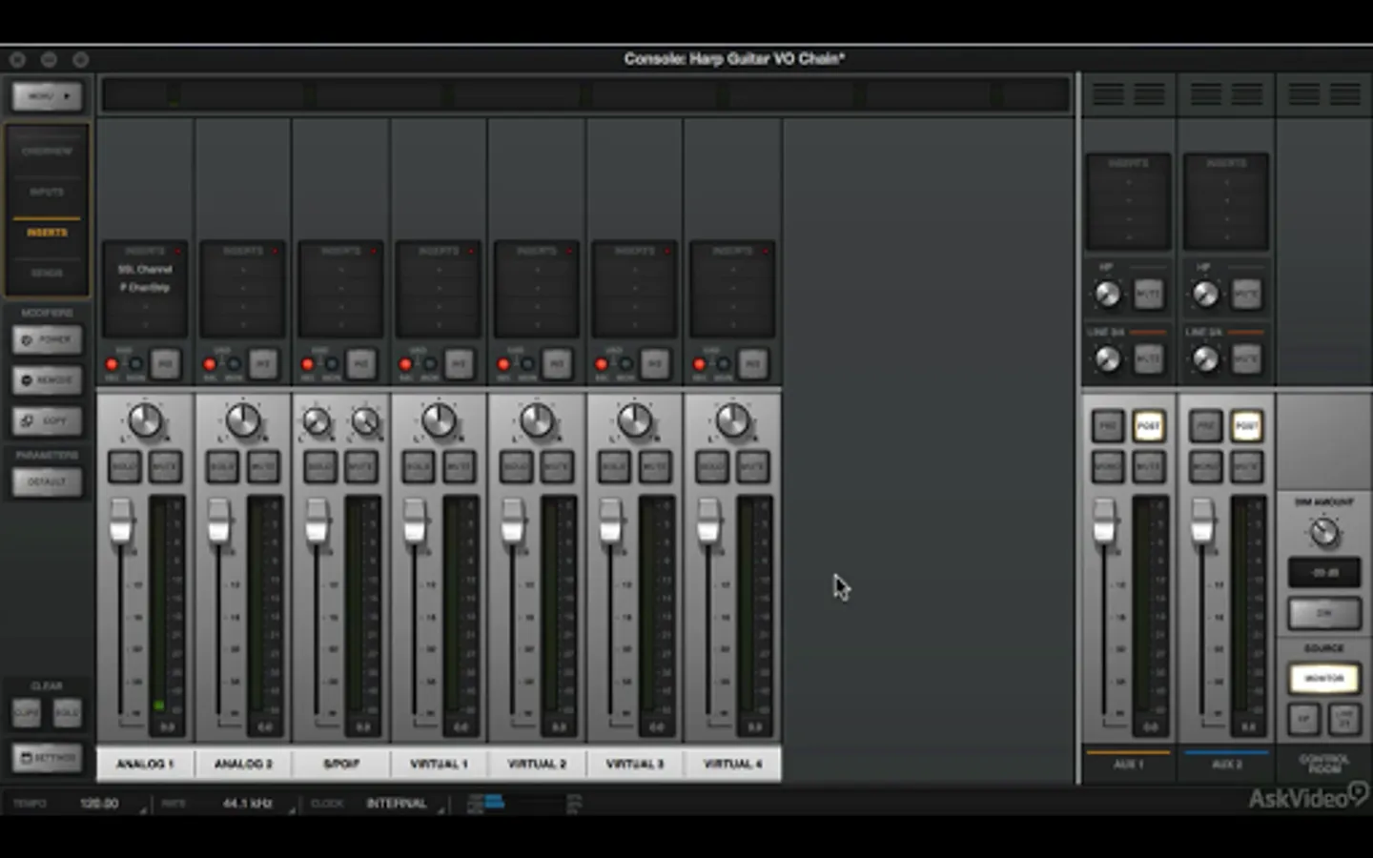Mute the HP send on Aux 1
This screenshot has height=858, width=1373.
tap(1149, 295)
